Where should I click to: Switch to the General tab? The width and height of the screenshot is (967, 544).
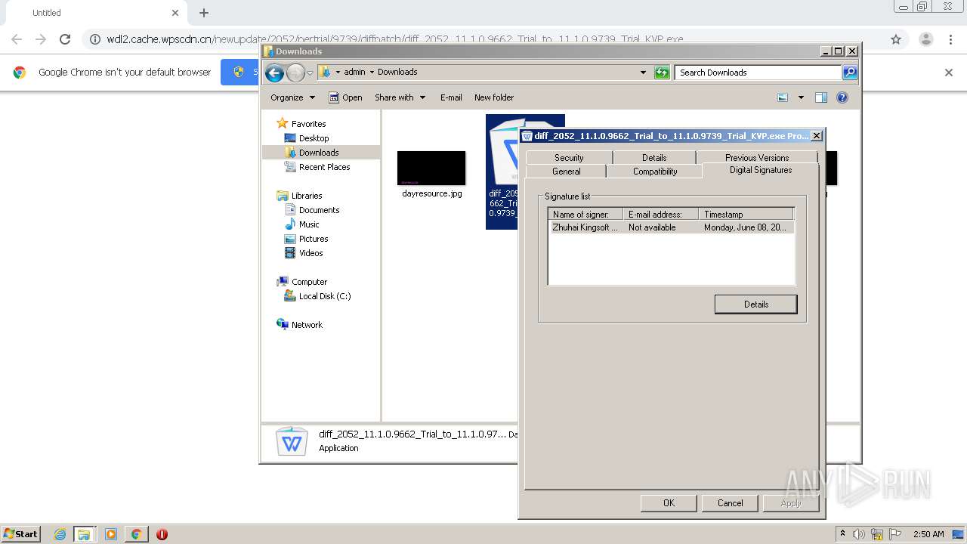click(567, 172)
